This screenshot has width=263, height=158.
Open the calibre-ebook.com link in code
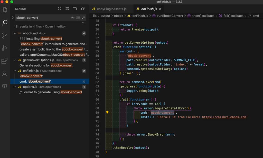click(x=224, y=117)
